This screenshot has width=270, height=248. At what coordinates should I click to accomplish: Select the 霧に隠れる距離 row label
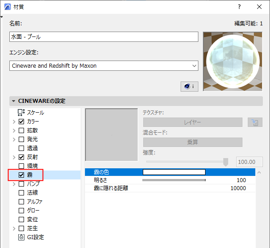[x=111, y=188]
